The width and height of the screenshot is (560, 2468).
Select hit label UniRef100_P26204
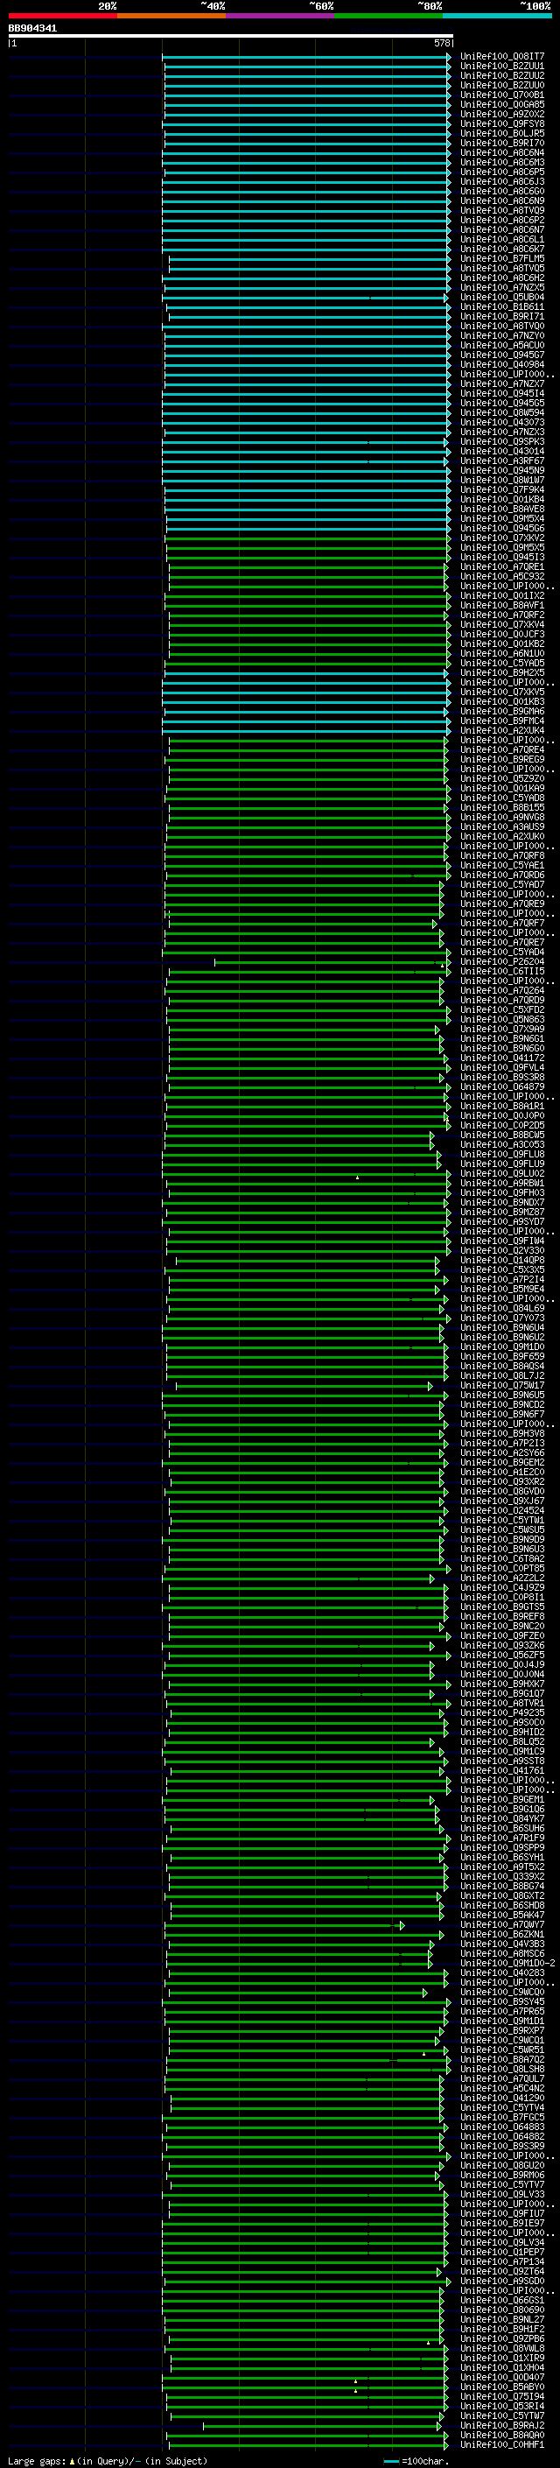pyautogui.click(x=502, y=962)
